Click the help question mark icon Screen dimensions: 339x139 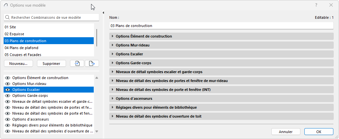[316, 5]
